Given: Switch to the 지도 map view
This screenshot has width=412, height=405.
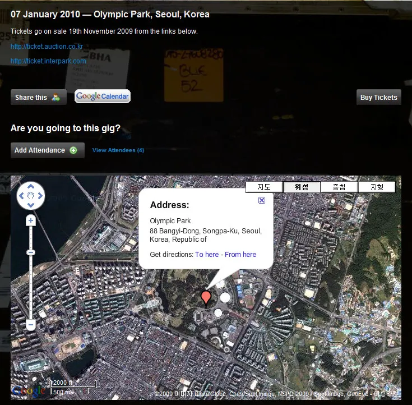Looking at the screenshot, I should (264, 187).
